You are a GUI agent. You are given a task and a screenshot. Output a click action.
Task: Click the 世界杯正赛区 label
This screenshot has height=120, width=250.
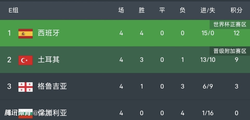[230, 25]
